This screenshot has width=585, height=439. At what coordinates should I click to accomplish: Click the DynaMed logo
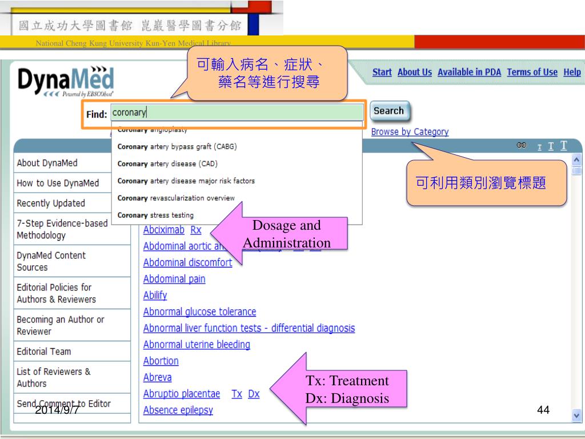tap(66, 81)
